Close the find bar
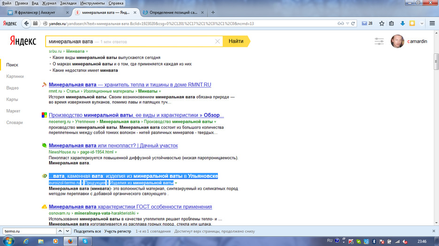Screen dimensions: 439x246 click(x=434, y=231)
